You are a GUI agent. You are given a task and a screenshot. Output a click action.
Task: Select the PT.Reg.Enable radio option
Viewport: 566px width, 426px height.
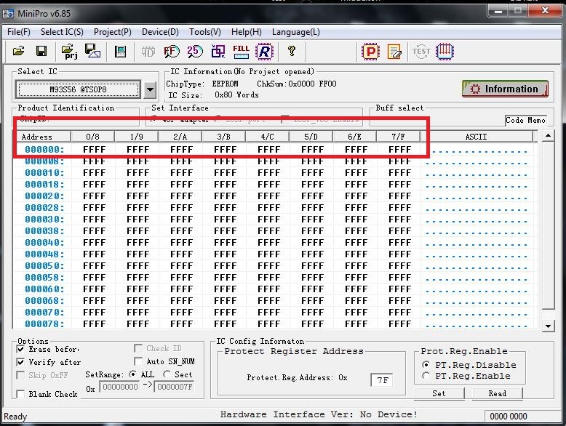[426, 376]
